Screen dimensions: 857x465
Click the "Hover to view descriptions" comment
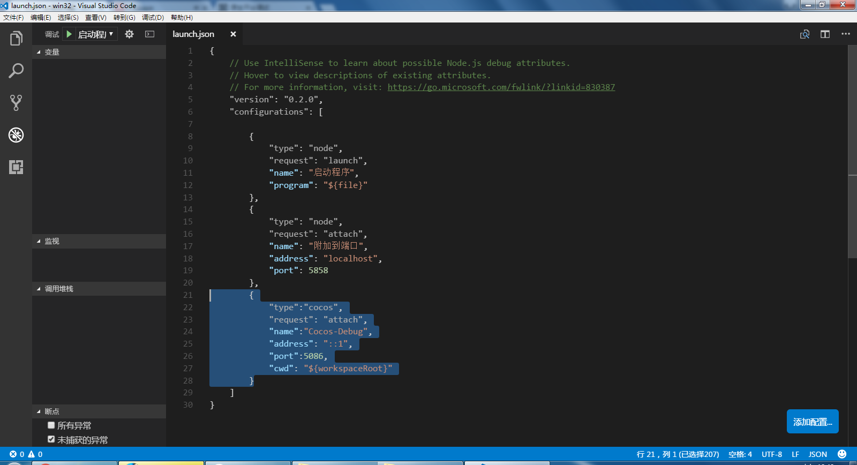point(360,76)
